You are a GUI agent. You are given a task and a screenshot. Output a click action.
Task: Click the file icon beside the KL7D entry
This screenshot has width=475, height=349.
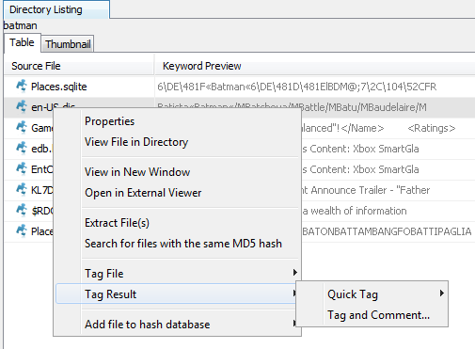click(22, 189)
